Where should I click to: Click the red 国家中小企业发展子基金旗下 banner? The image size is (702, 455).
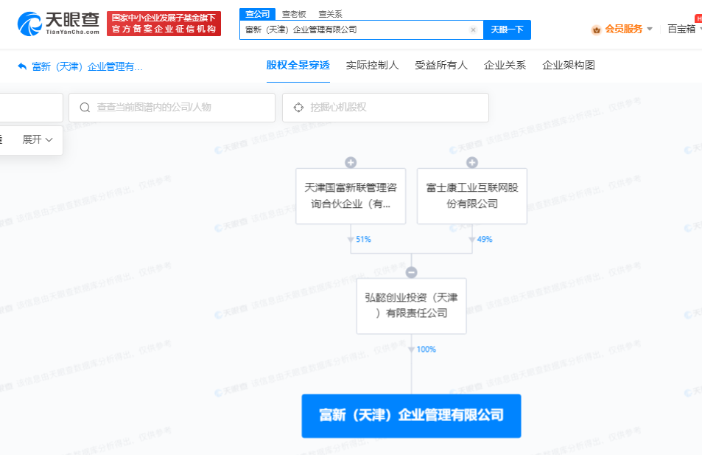tap(164, 24)
